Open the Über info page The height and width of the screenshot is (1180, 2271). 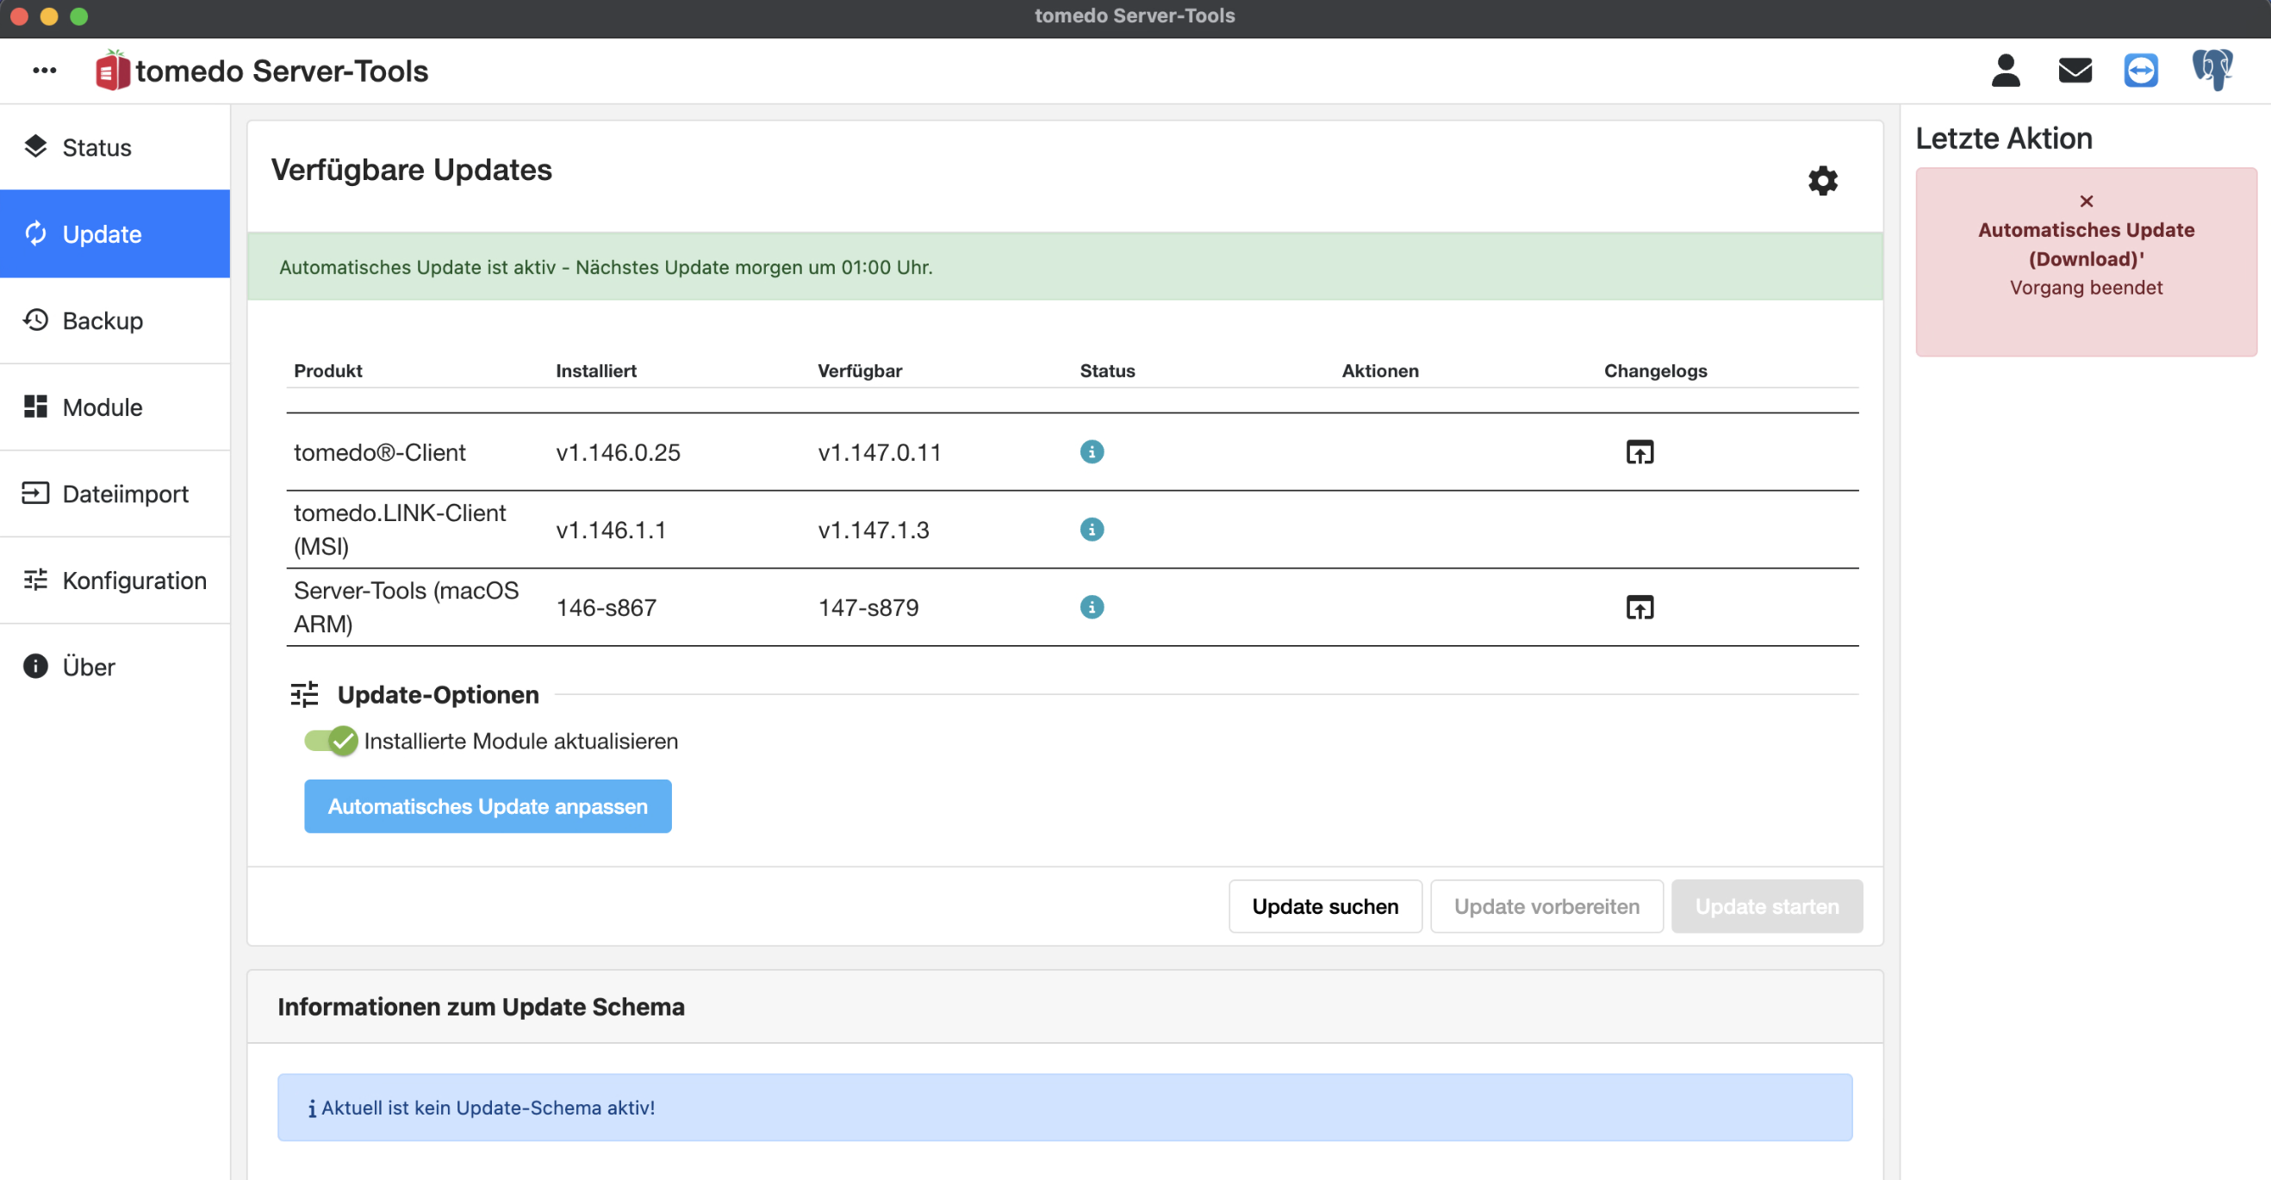tap(115, 668)
